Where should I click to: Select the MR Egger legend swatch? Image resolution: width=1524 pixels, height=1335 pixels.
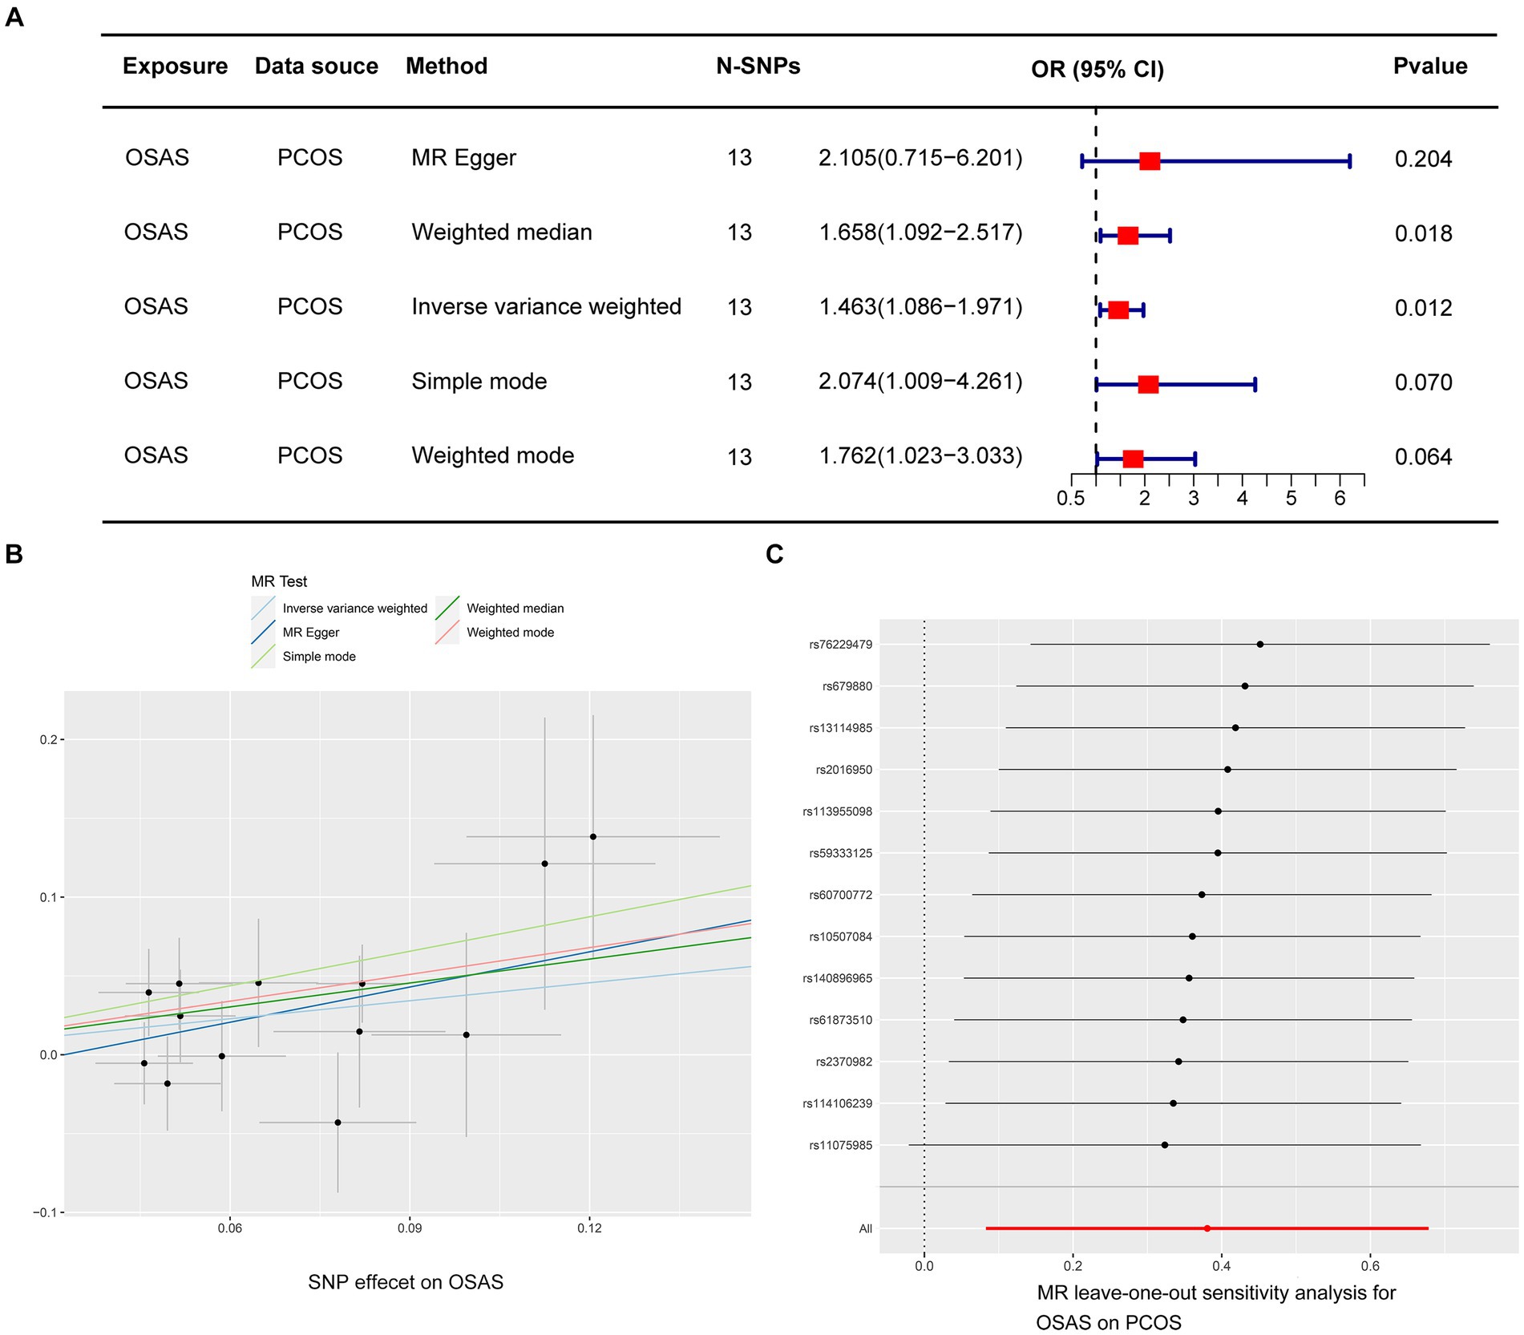[263, 633]
